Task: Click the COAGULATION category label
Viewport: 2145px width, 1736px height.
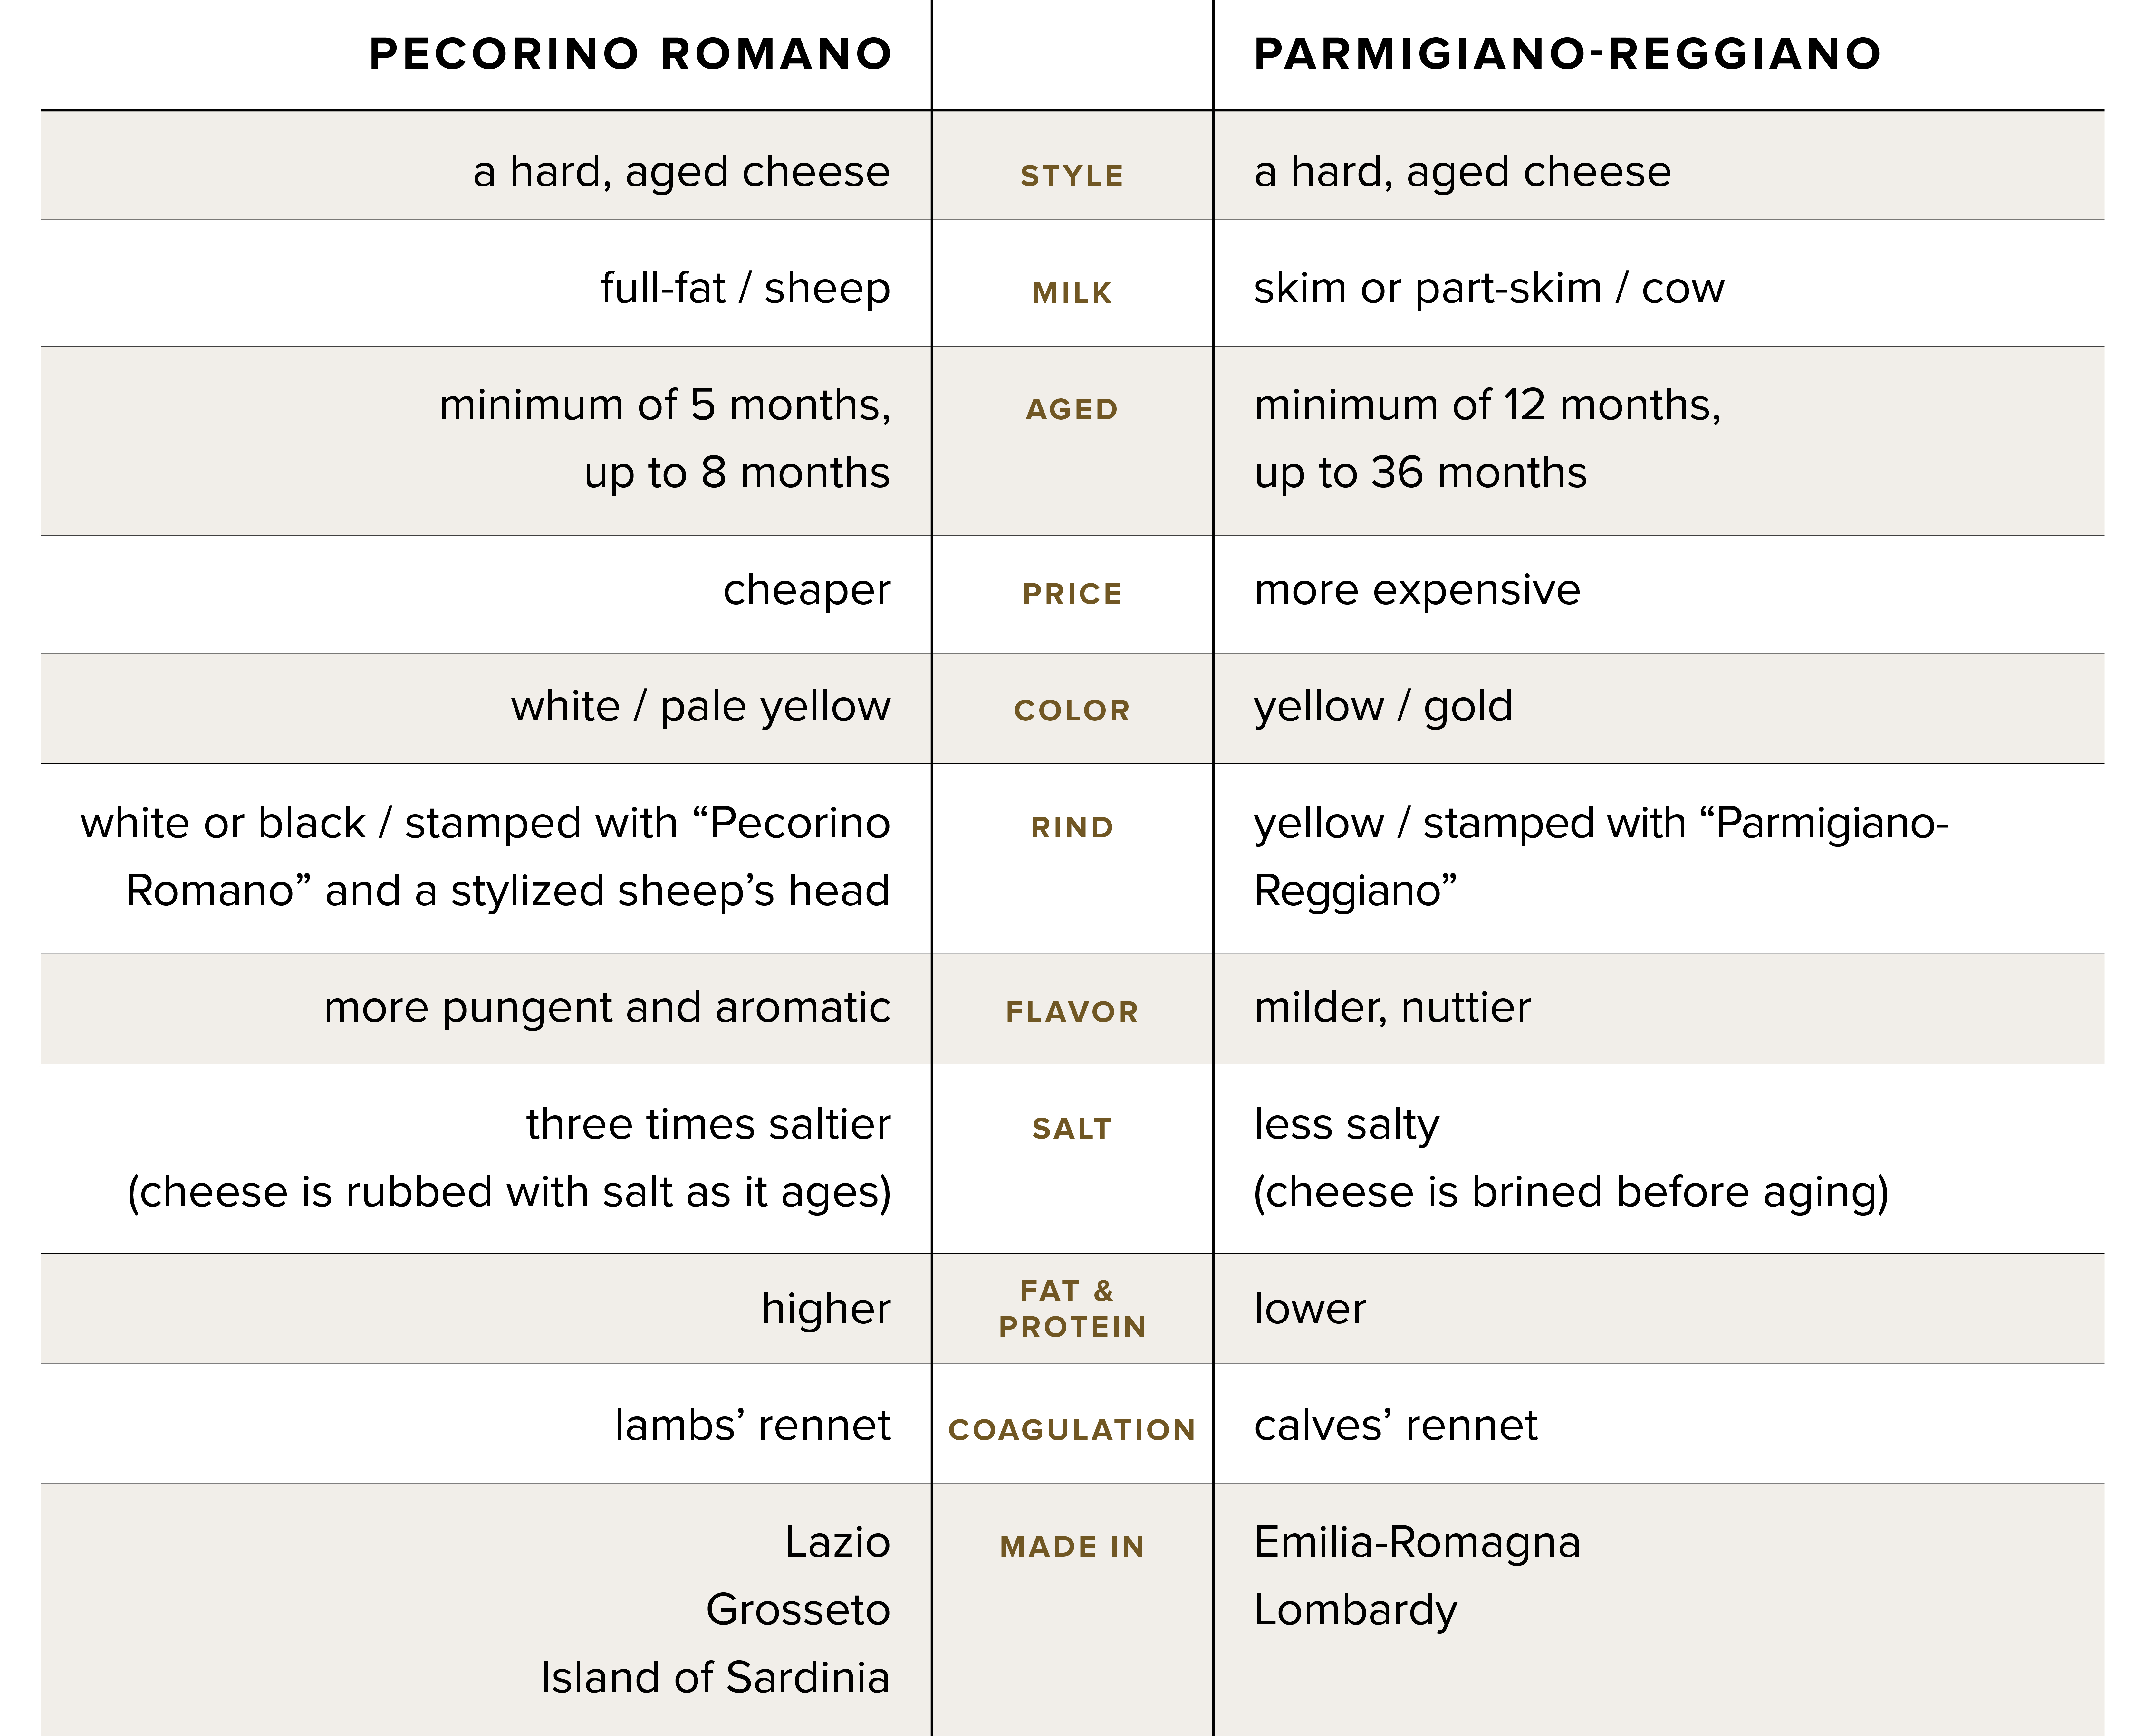Action: point(1072,1430)
